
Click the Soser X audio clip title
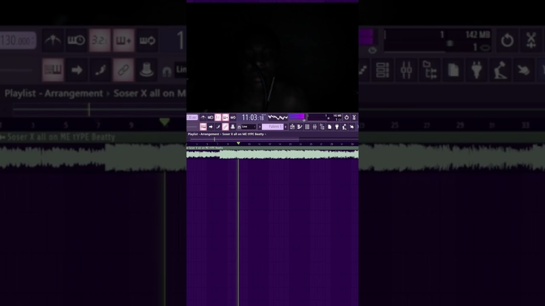click(205, 148)
